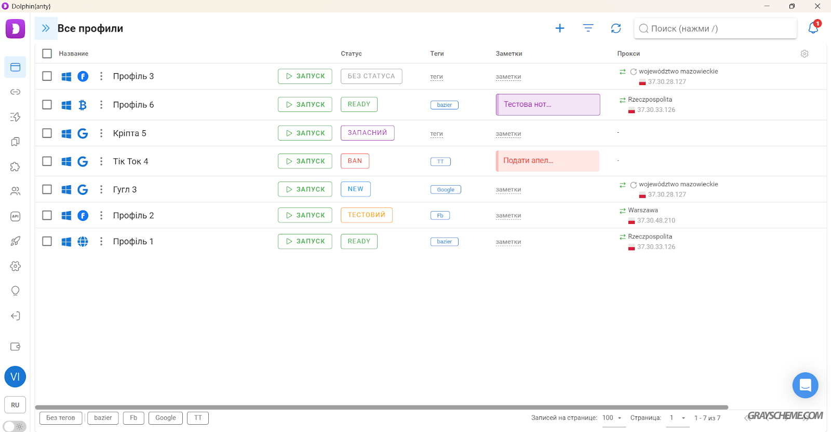Open three-dot menu for Тік Ток 4

[101, 161]
